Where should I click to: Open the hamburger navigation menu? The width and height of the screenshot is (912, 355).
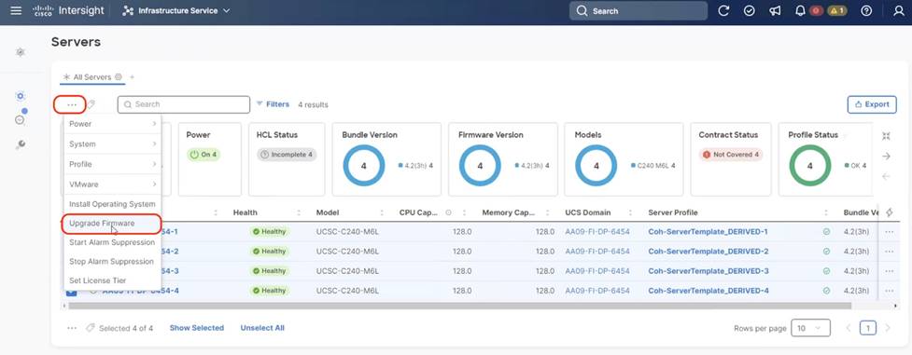coord(16,10)
